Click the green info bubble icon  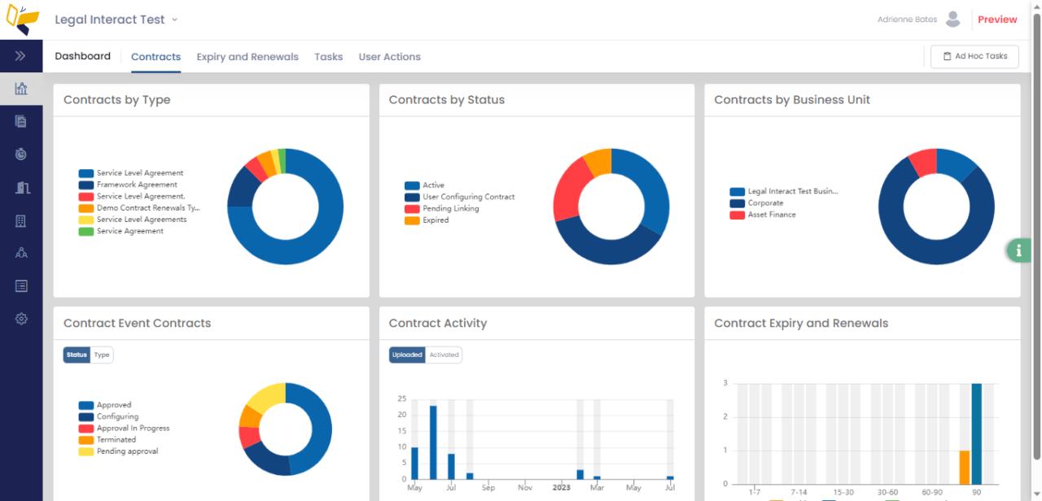point(1018,250)
